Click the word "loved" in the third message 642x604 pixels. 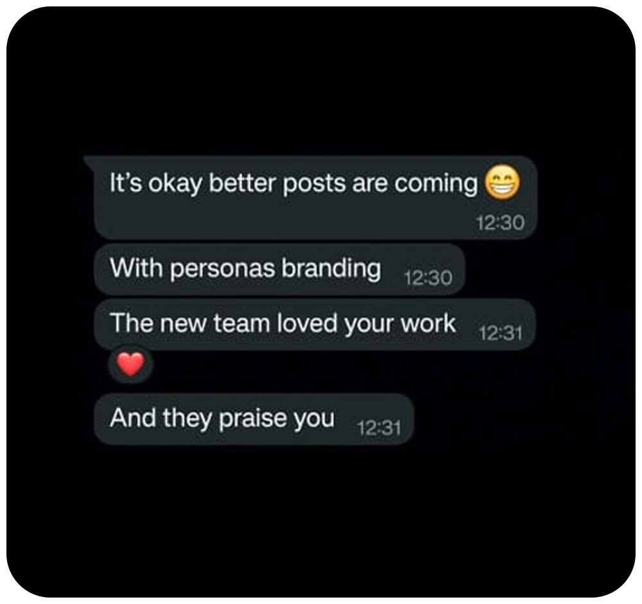tap(307, 323)
